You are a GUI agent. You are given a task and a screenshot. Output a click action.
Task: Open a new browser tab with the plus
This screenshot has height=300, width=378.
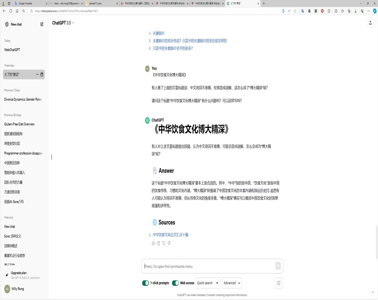pyautogui.click(x=264, y=4)
